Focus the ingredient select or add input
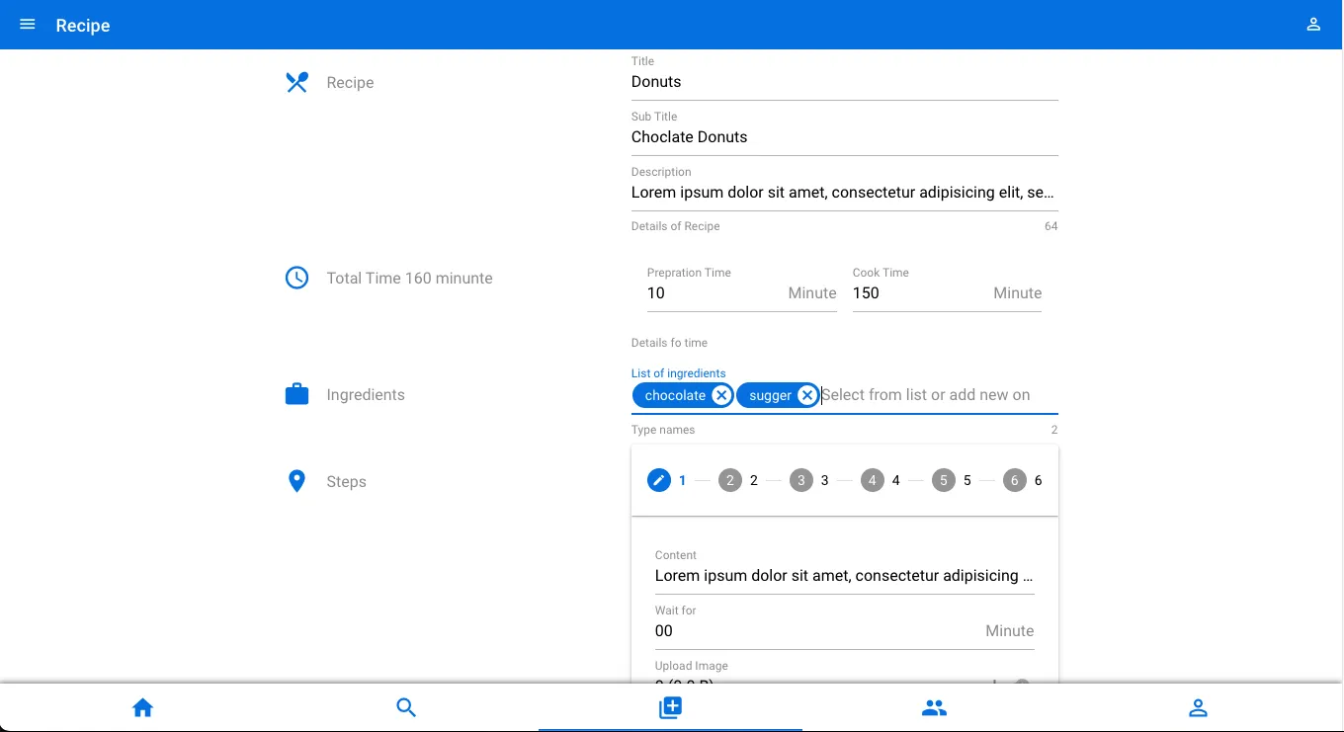The height and width of the screenshot is (732, 1344). 939,395
